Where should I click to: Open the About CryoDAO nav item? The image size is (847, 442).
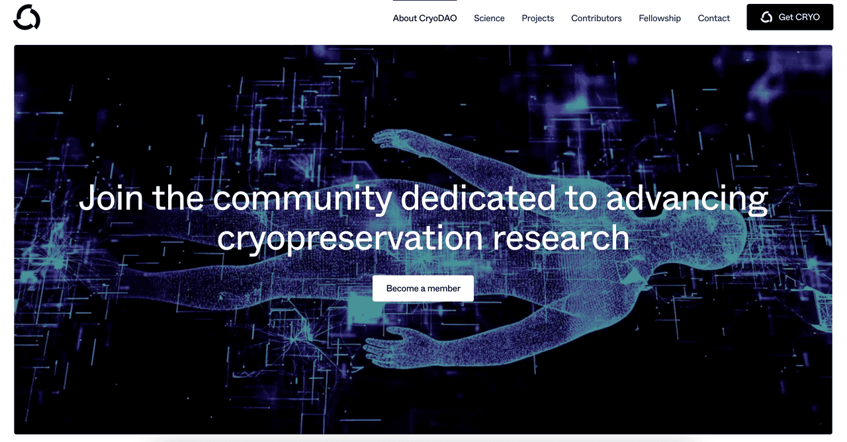click(x=424, y=18)
